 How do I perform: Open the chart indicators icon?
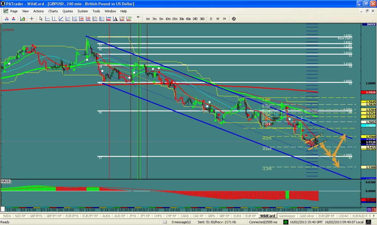[x=22, y=19]
